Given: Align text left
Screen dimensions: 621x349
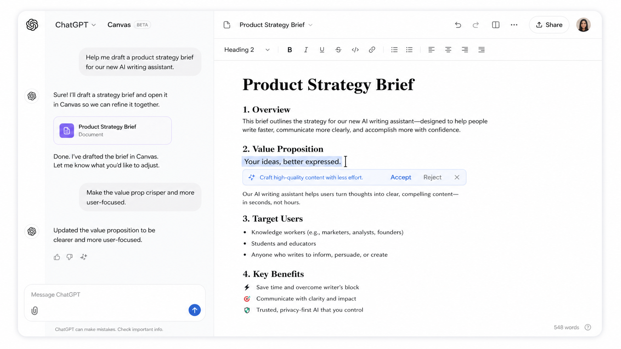Looking at the screenshot, I should [x=431, y=50].
